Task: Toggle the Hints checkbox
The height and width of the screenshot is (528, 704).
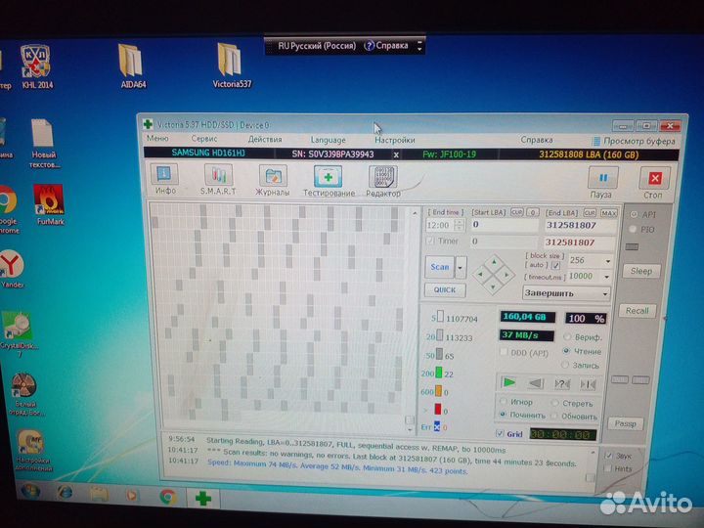Action: click(x=608, y=468)
